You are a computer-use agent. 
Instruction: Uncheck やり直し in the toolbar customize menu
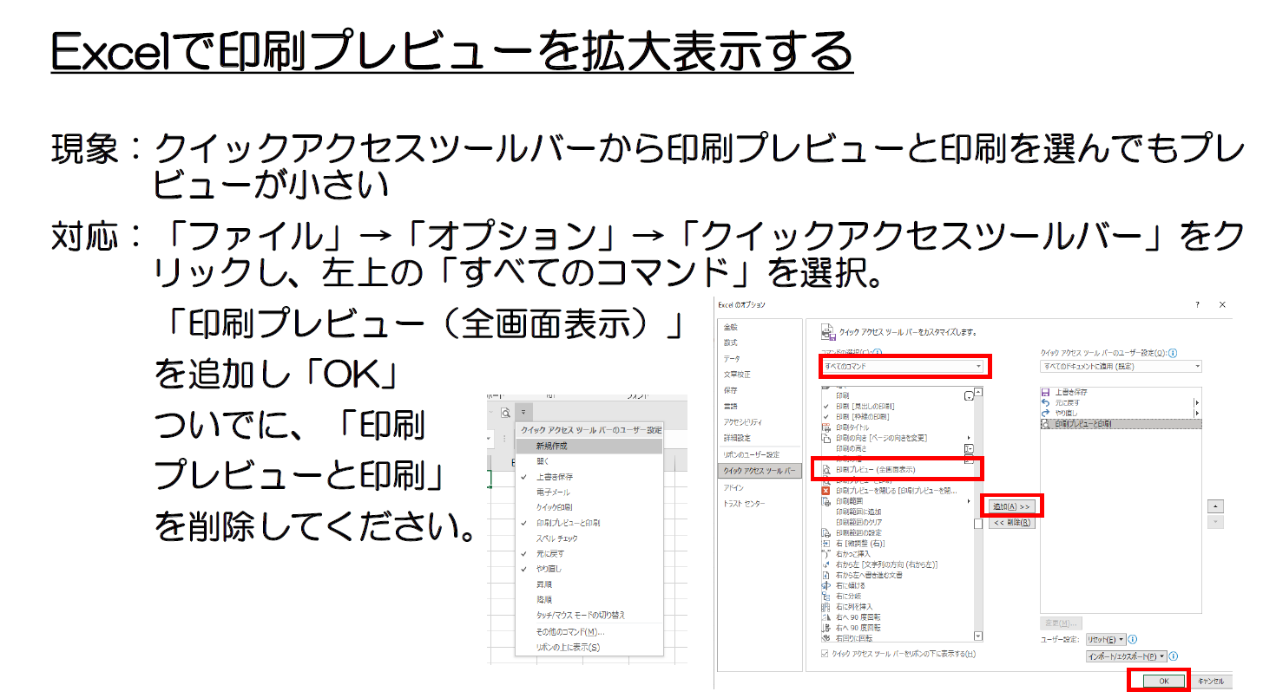point(524,569)
